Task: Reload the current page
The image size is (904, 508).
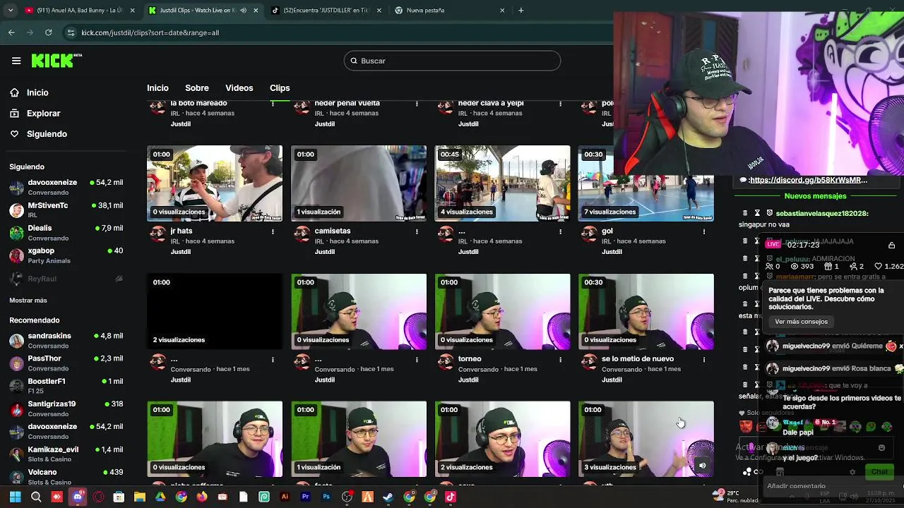Action: (x=48, y=32)
